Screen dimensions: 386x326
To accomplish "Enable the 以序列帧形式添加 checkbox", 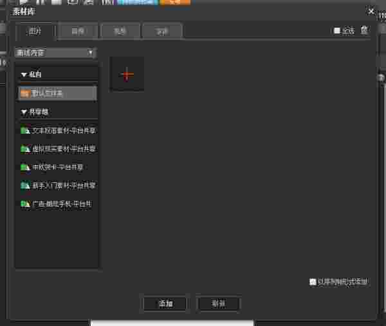I will coord(313,282).
